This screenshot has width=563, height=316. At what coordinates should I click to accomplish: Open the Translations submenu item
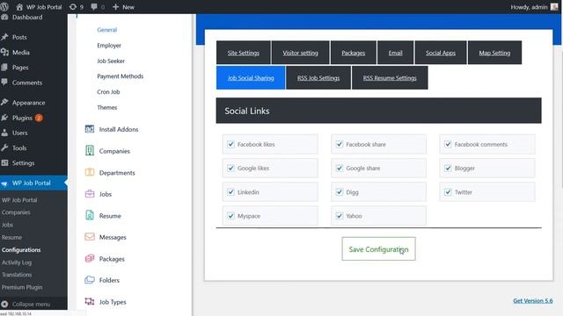point(17,275)
